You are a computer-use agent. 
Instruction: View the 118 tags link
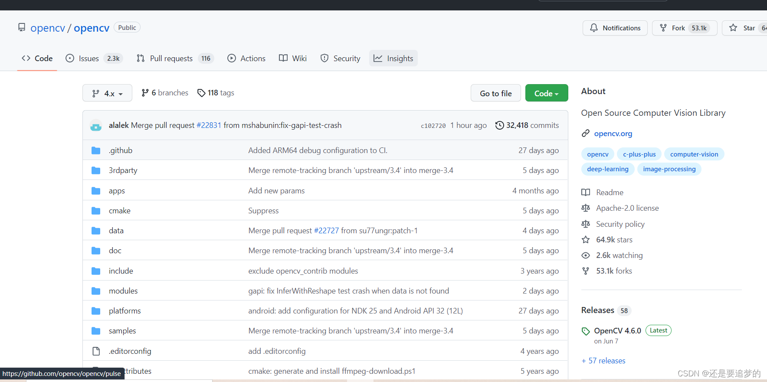(x=216, y=93)
